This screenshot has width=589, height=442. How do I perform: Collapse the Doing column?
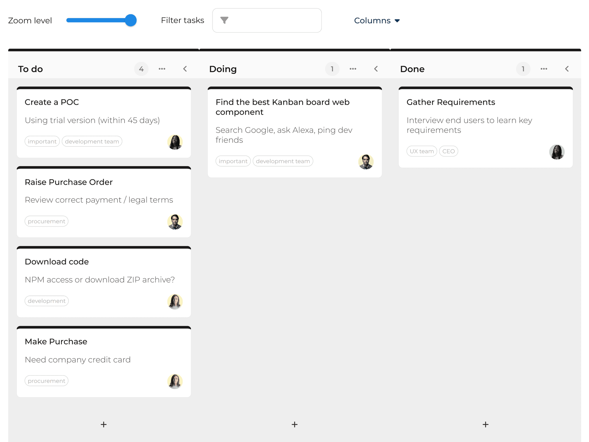[376, 69]
